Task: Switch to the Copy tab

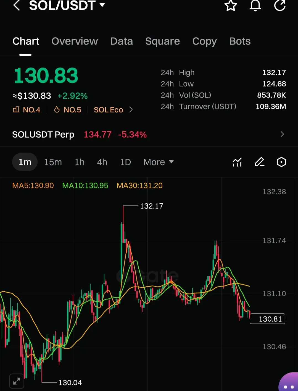Action: pos(204,41)
